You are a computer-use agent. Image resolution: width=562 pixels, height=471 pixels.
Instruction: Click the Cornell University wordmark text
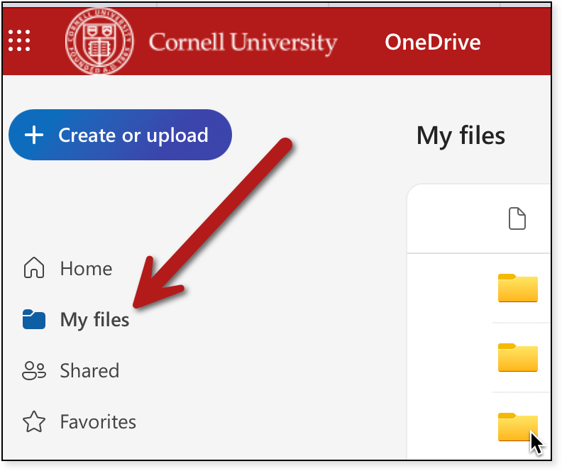coord(243,43)
